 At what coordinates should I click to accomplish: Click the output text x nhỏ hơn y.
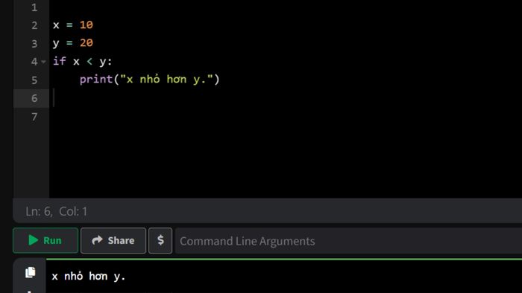tap(89, 276)
